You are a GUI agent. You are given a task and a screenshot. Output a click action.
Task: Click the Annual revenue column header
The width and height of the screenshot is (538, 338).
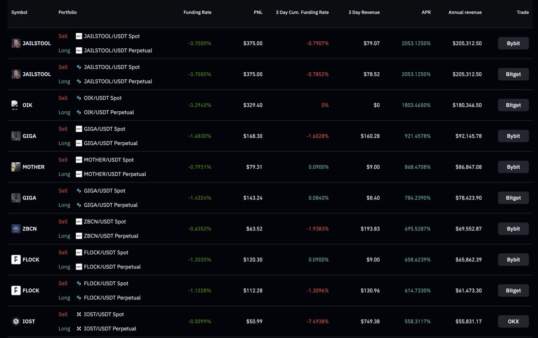(x=465, y=13)
